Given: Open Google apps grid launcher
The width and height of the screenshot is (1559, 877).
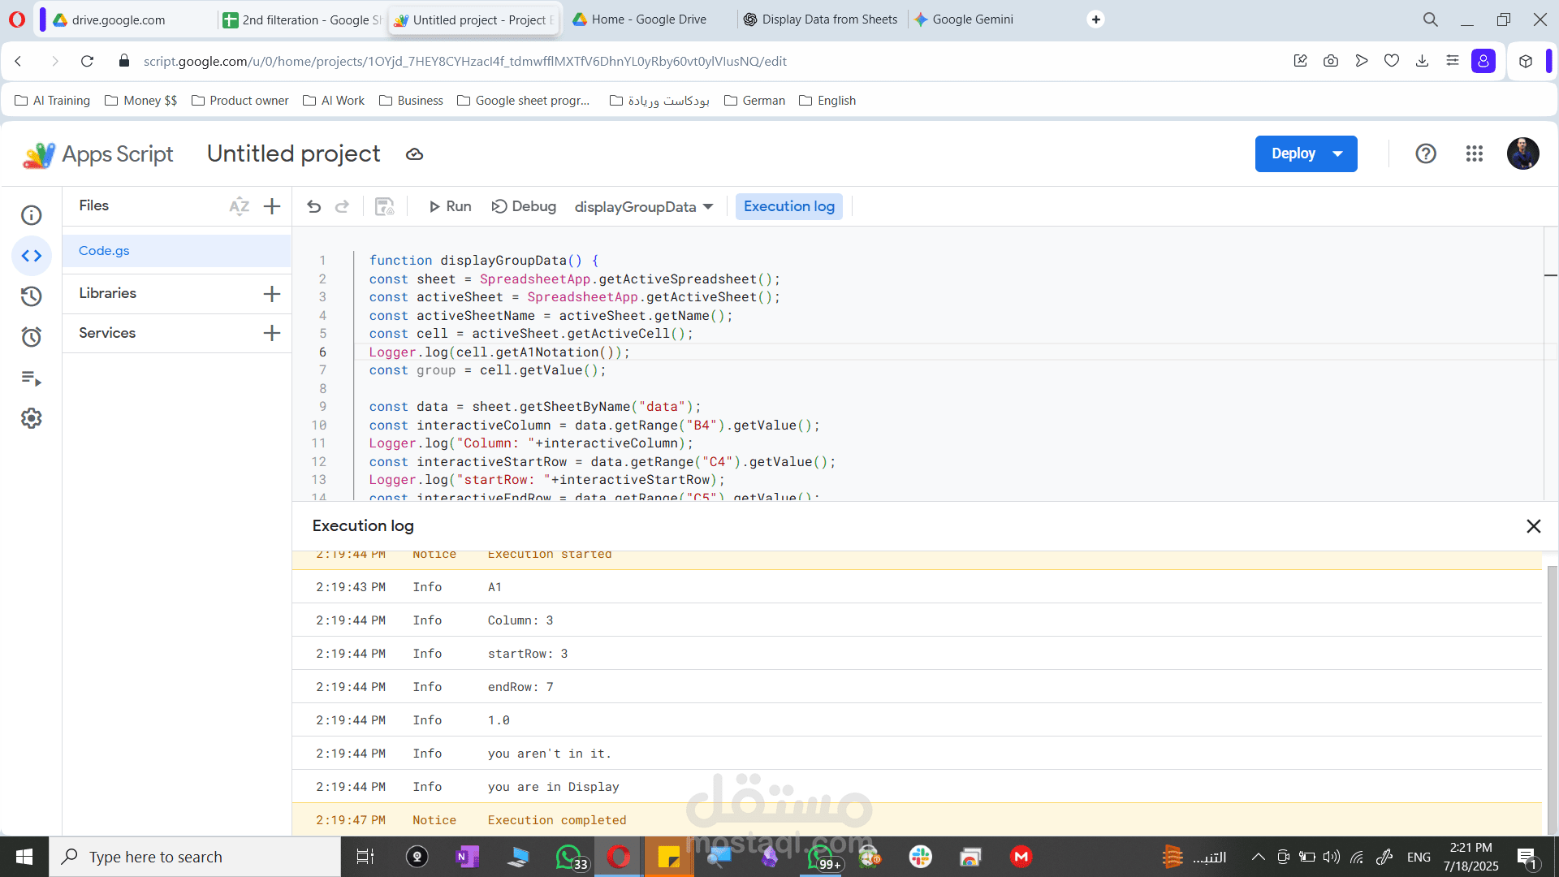Looking at the screenshot, I should coord(1475,153).
